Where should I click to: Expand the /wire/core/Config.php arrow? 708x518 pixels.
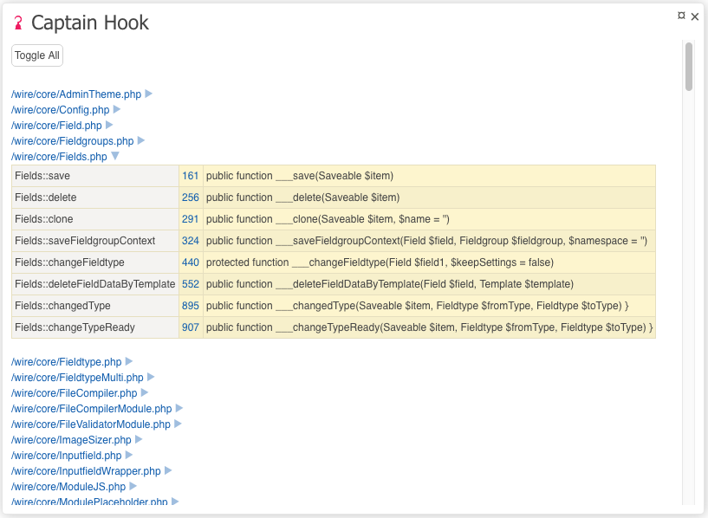pos(117,109)
